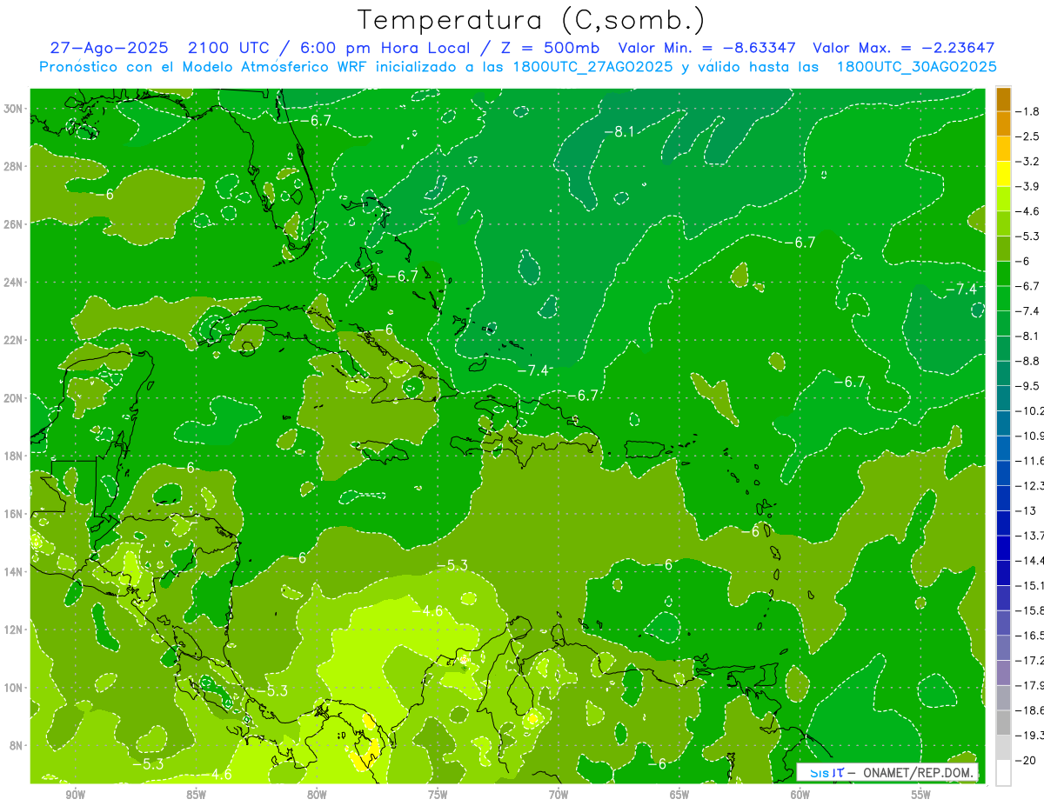Click the "ONAMET/REP.DOM." credit label
This screenshot has width=1044, height=806.
[919, 771]
